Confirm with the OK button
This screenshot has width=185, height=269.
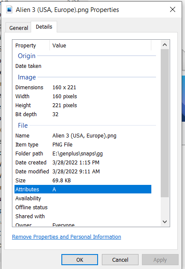pos(80,260)
